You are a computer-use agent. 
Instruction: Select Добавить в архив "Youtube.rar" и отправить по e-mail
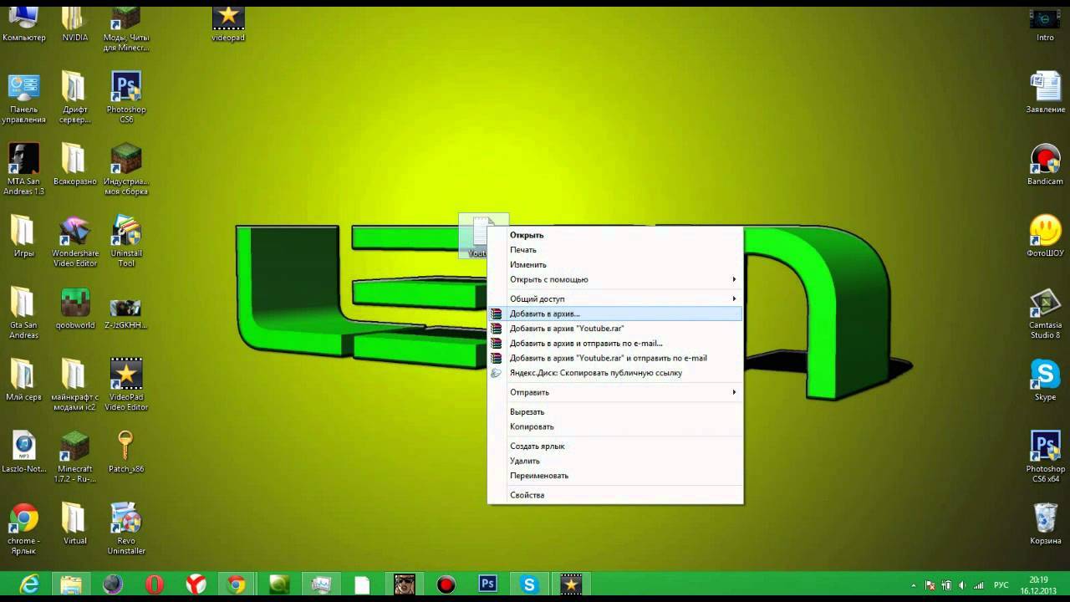click(615, 358)
